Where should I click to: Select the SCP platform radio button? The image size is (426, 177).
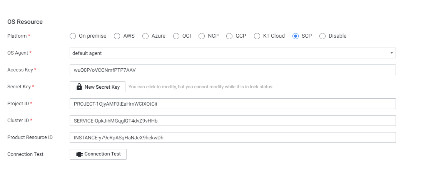click(296, 36)
